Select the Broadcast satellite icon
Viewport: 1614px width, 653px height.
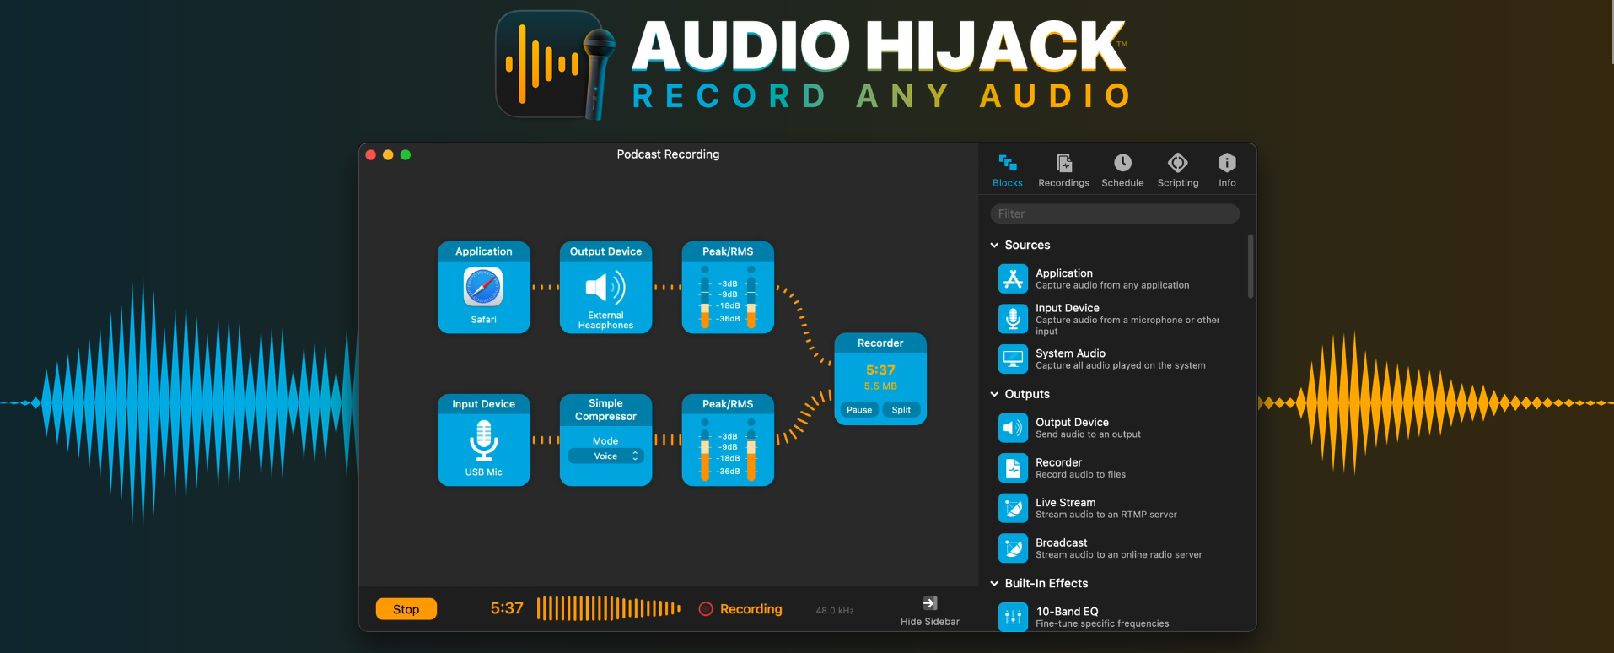click(x=1013, y=548)
